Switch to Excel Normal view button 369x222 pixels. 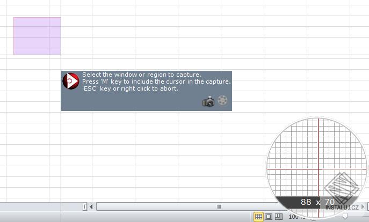tap(258, 217)
